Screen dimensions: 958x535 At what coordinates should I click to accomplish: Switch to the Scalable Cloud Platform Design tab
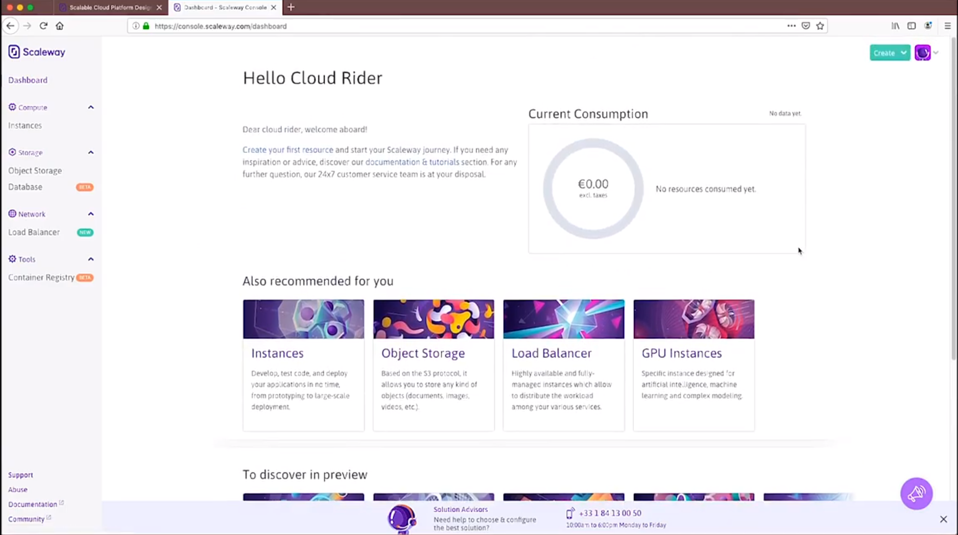[x=110, y=8]
